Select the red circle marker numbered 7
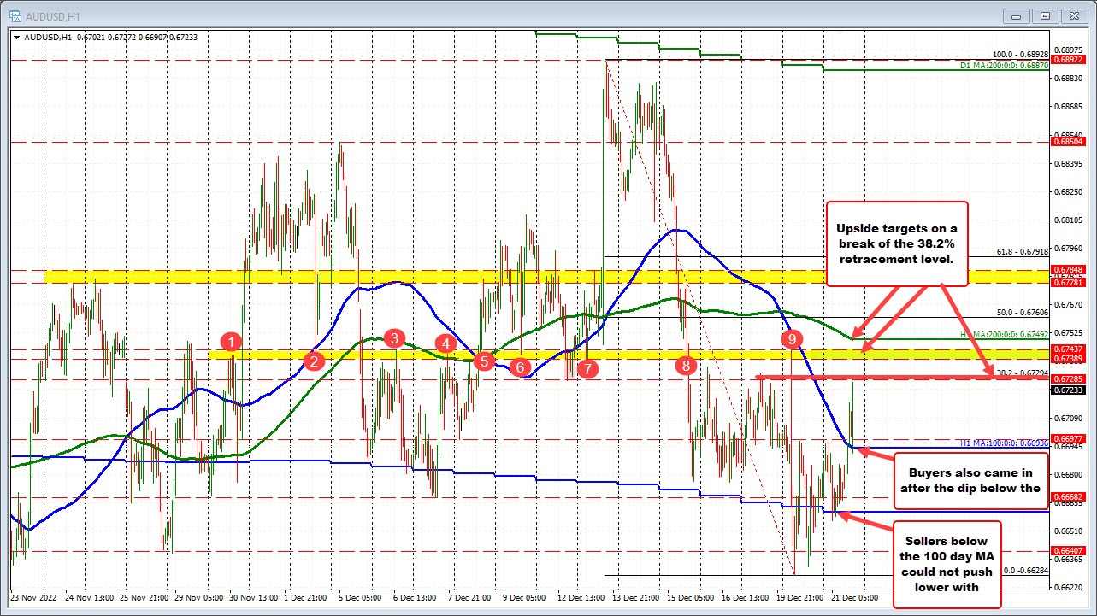 (587, 370)
